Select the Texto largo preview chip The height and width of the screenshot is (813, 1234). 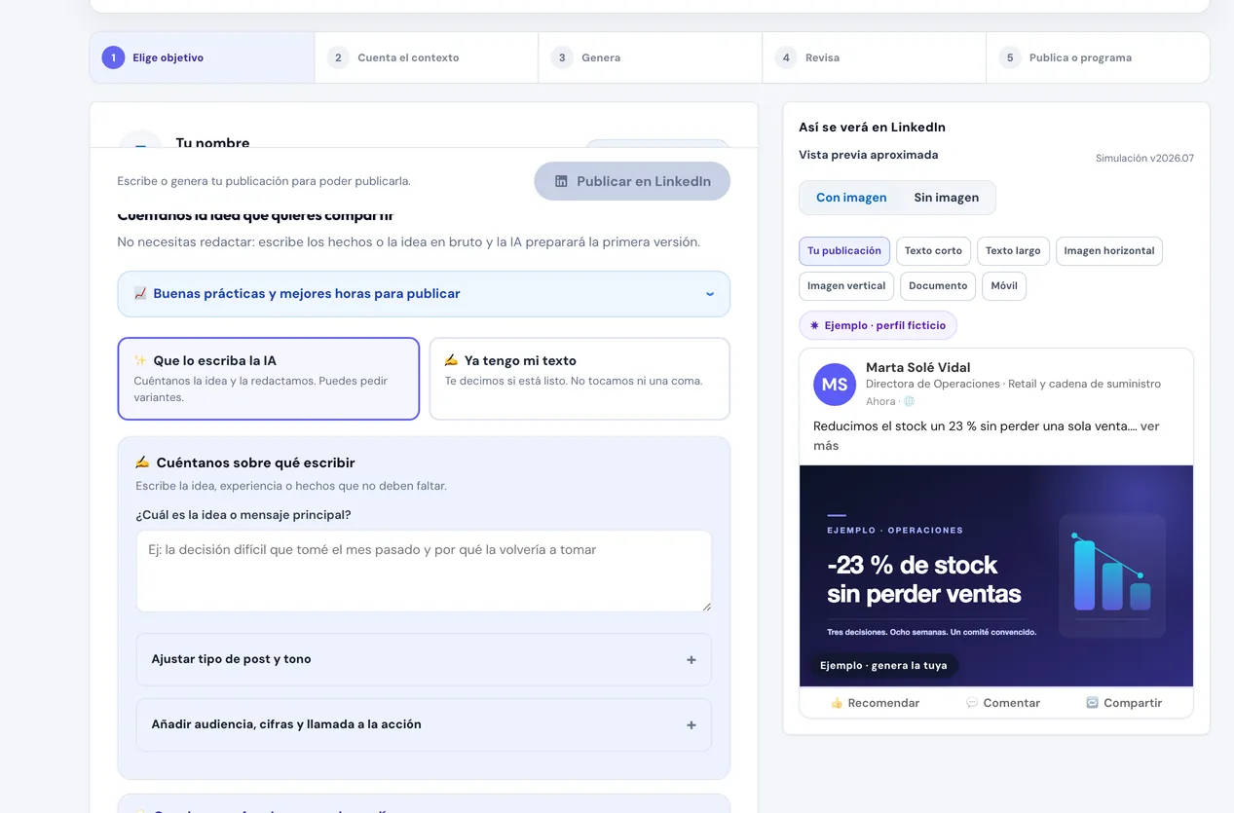coord(1013,251)
